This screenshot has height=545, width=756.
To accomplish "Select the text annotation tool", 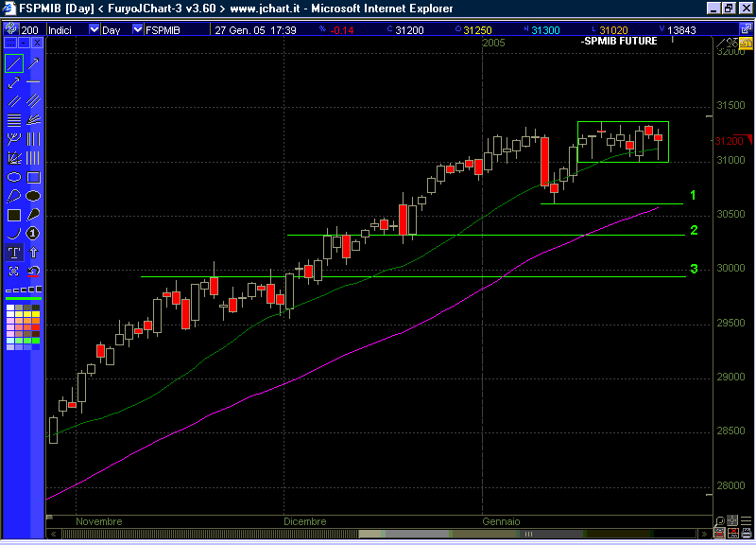I will tap(14, 253).
